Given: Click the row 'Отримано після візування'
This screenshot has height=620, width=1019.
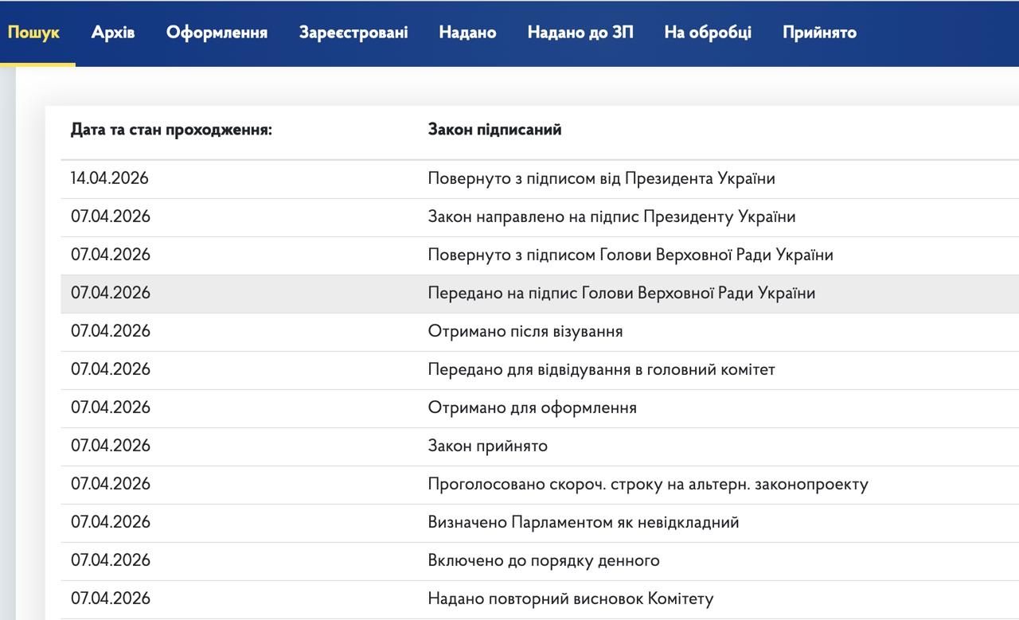Looking at the screenshot, I should pos(540,331).
